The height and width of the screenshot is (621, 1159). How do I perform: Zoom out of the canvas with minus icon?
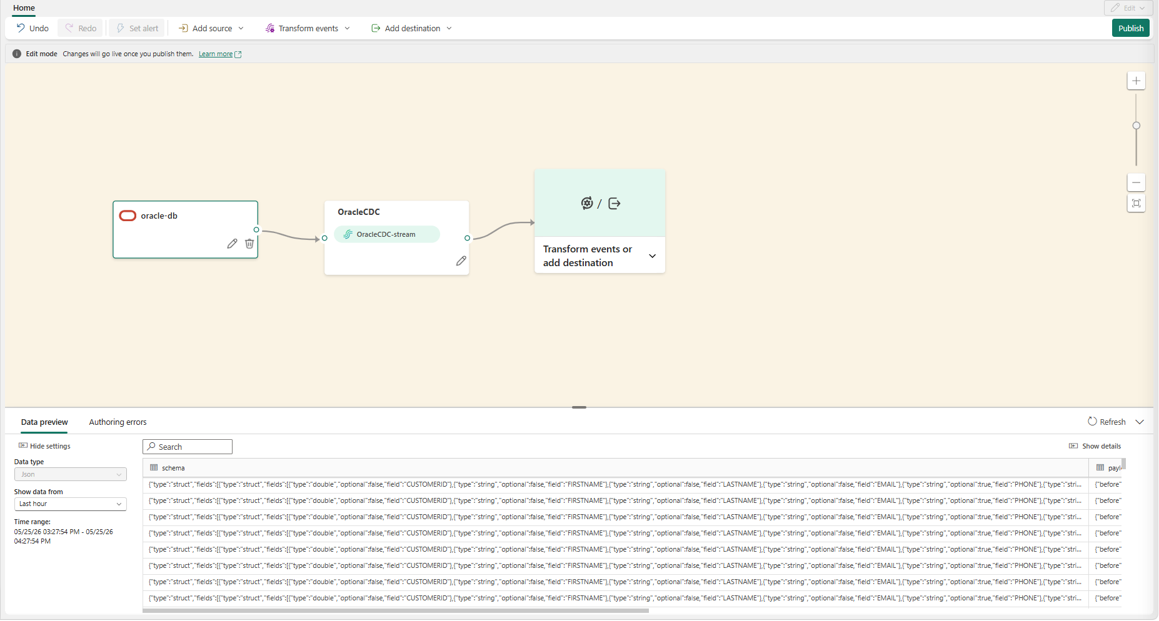click(1136, 182)
